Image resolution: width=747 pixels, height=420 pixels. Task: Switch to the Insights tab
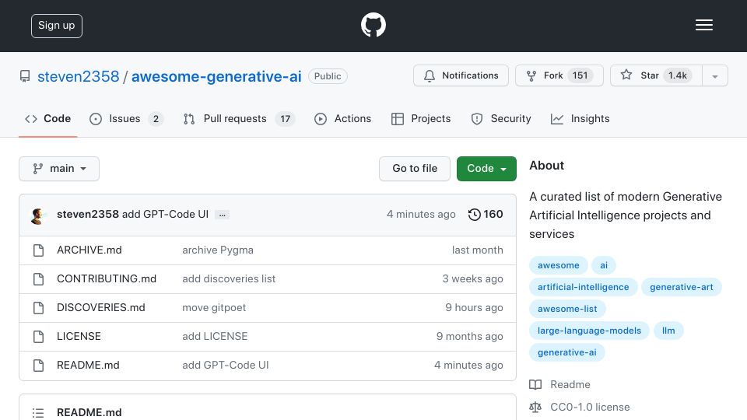click(580, 118)
